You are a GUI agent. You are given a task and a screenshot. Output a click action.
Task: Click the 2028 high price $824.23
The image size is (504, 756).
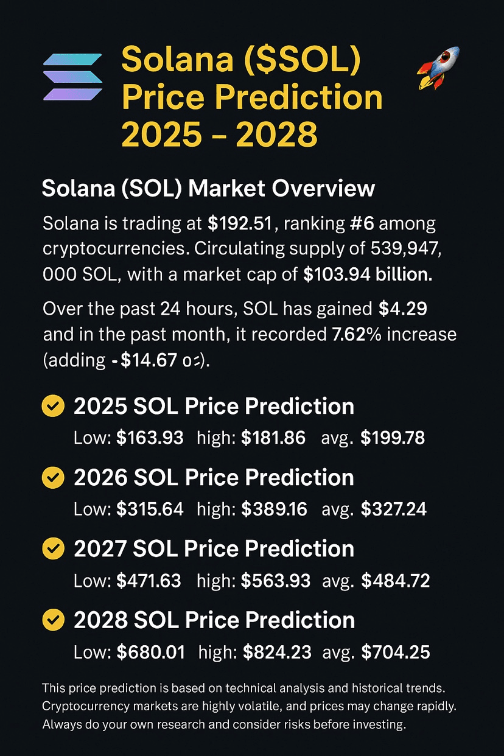[x=277, y=653]
